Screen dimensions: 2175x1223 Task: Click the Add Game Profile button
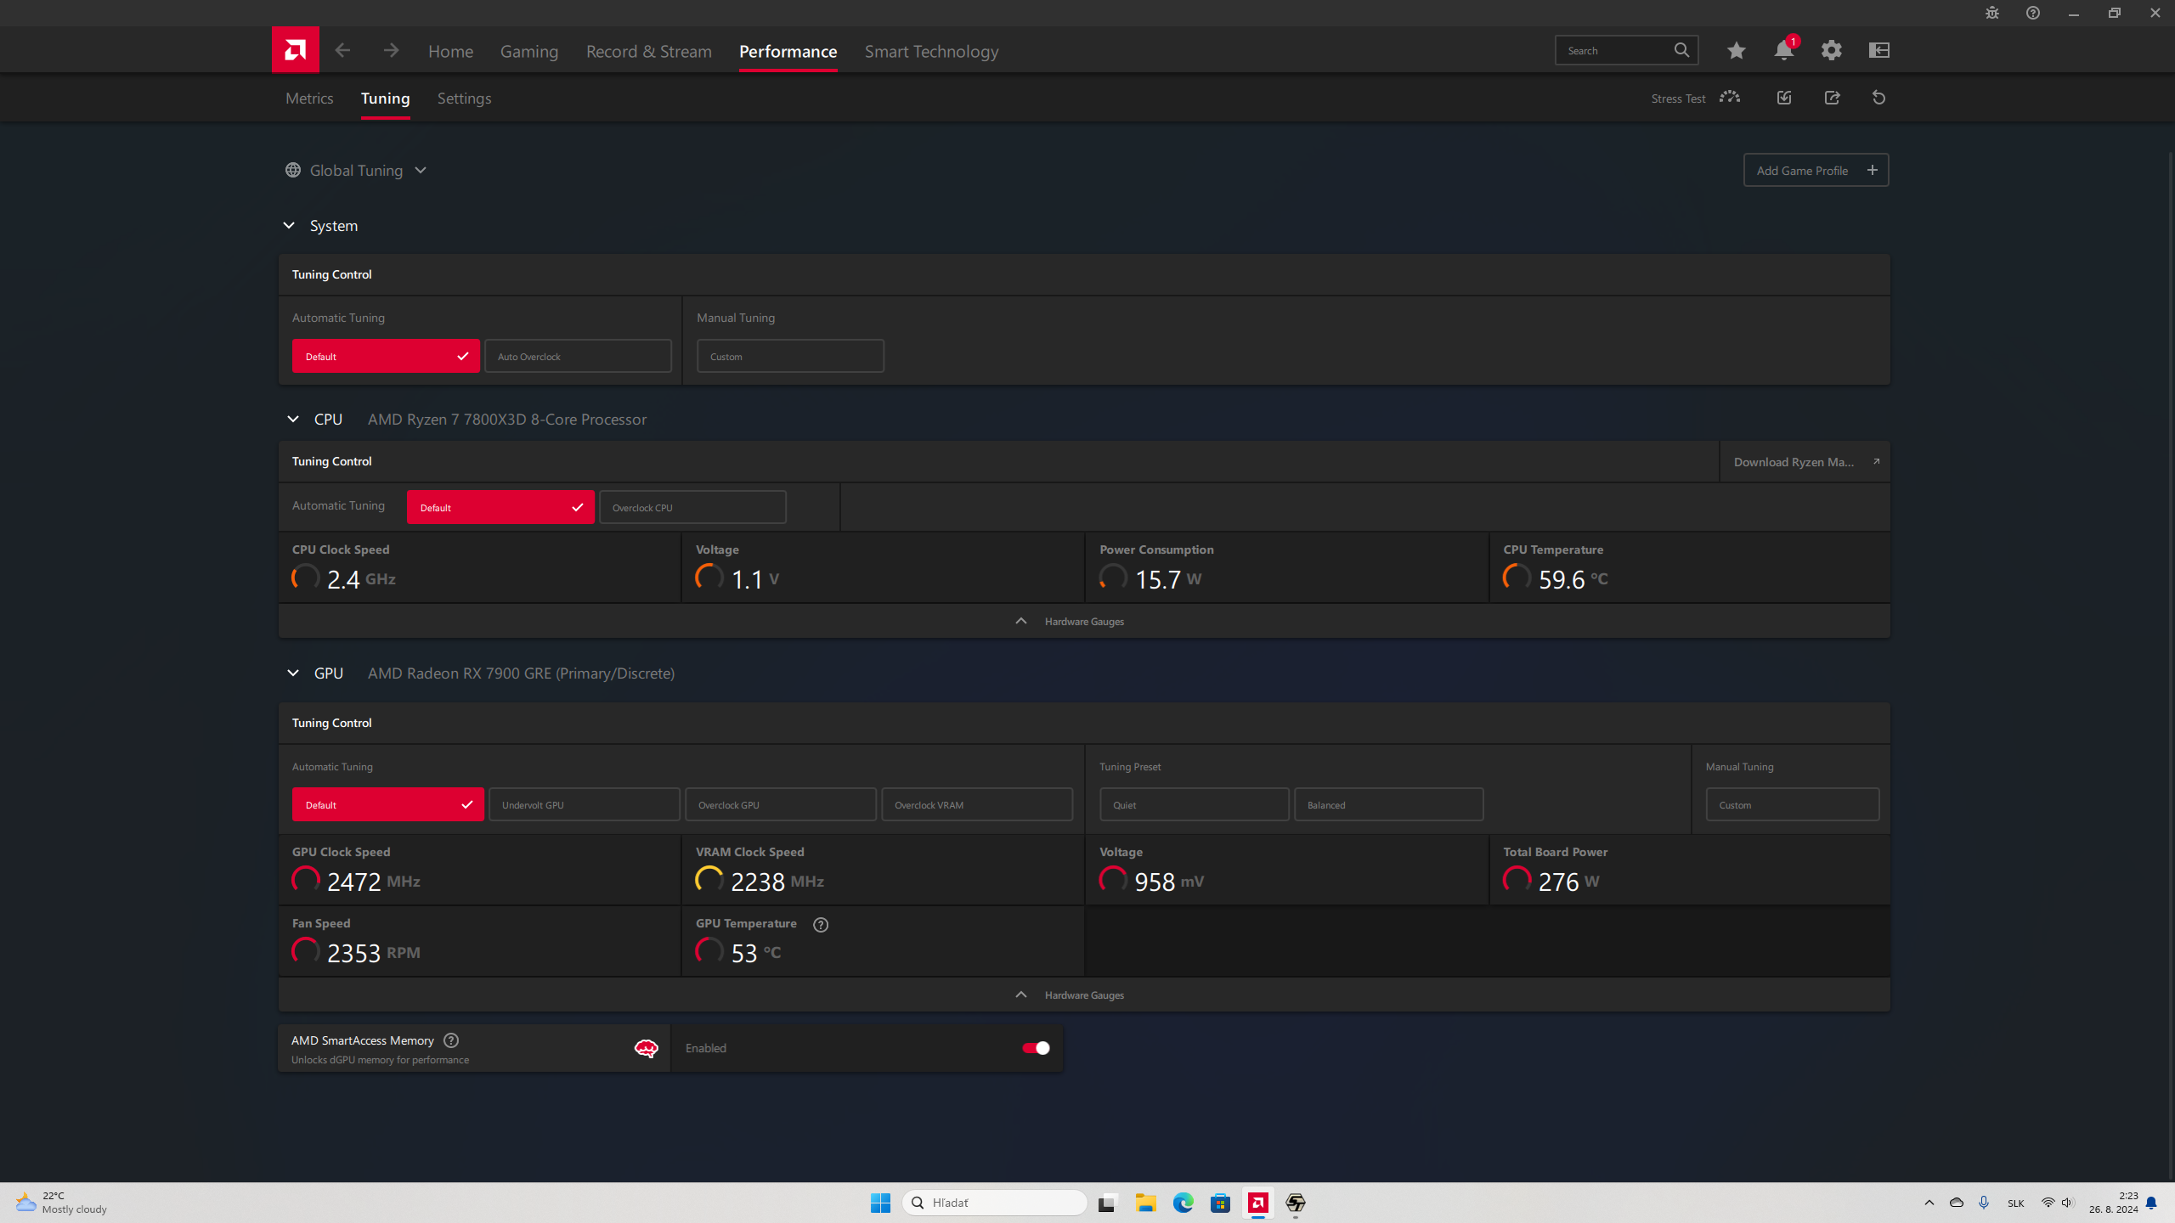point(1816,170)
